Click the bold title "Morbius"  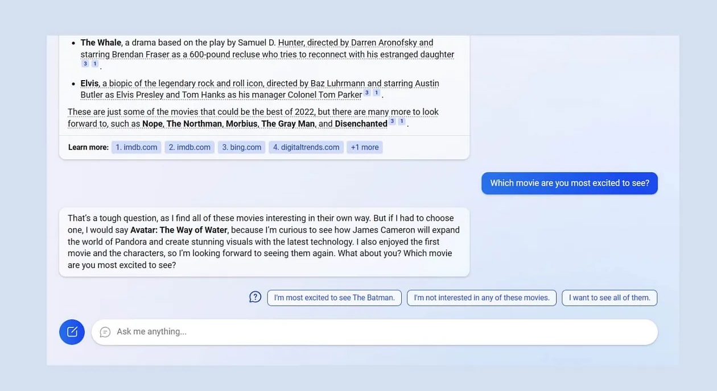[242, 124]
